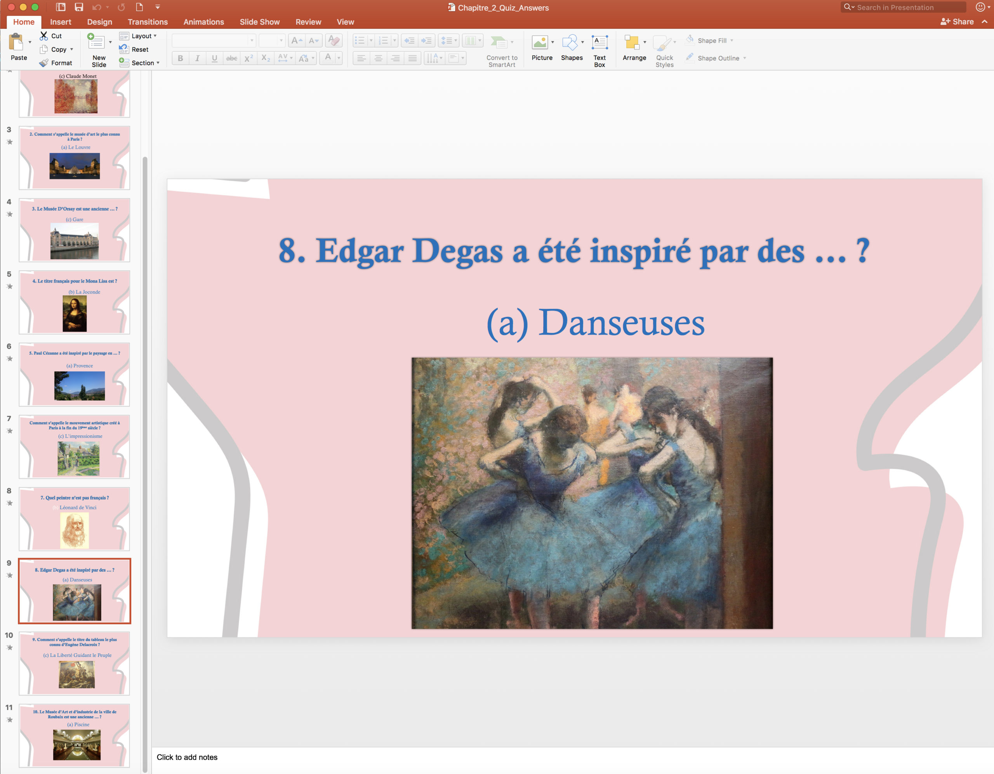Click the Cut scissors icon

pyautogui.click(x=44, y=35)
